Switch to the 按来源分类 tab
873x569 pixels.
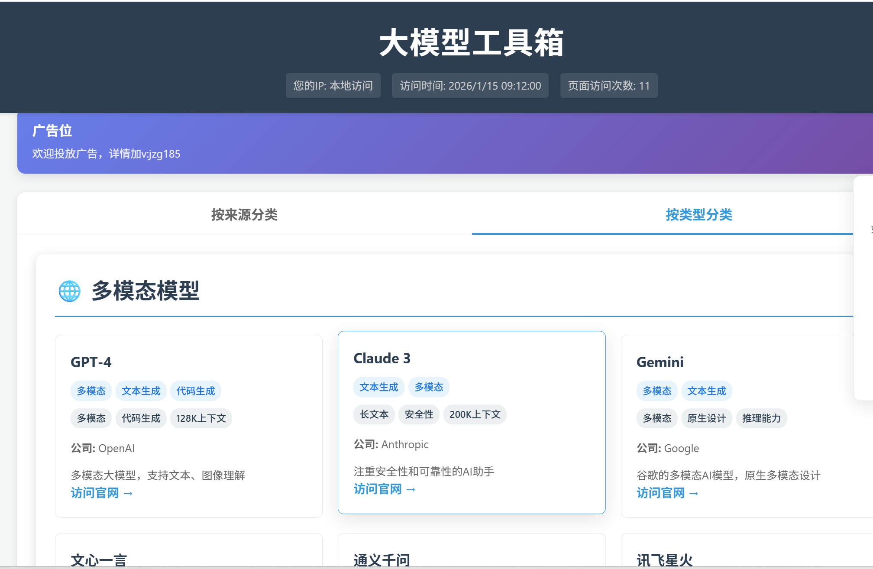pos(244,214)
